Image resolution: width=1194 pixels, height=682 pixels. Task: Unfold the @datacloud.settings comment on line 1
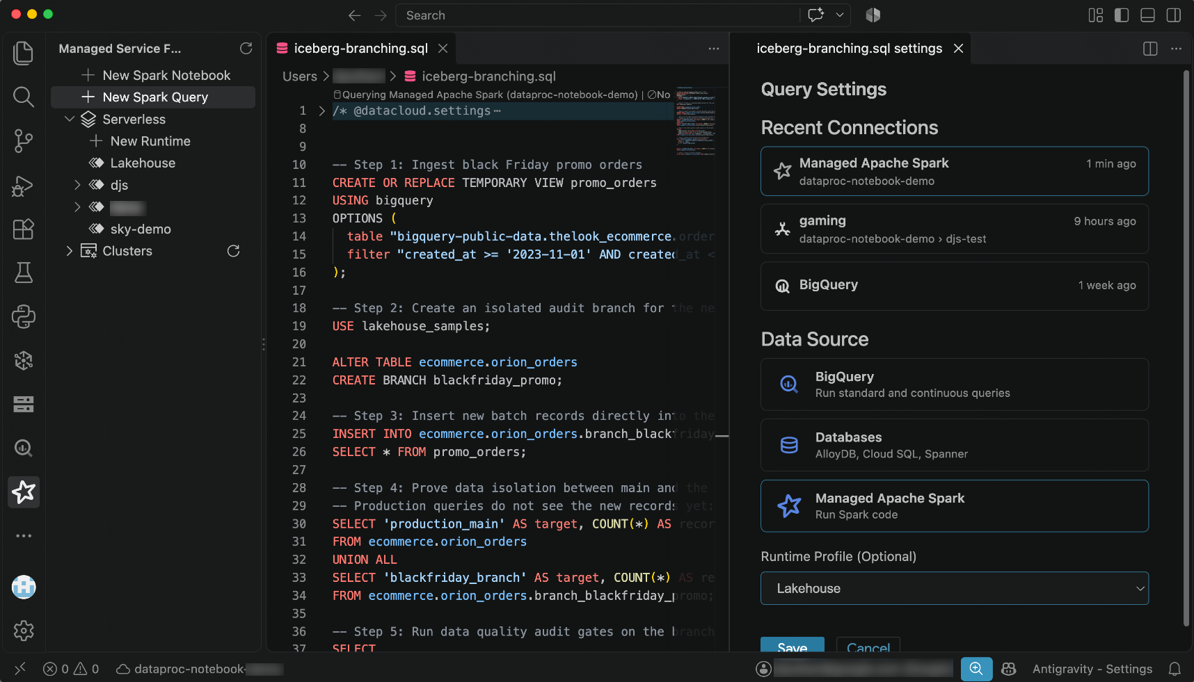click(321, 111)
